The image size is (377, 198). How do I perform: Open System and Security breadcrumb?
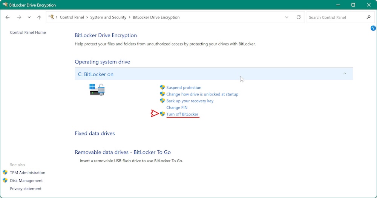click(108, 17)
